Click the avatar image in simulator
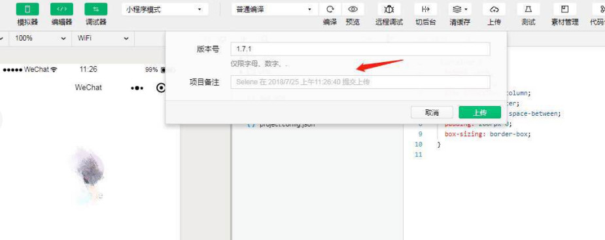This screenshot has height=240, width=605. pyautogui.click(x=88, y=175)
